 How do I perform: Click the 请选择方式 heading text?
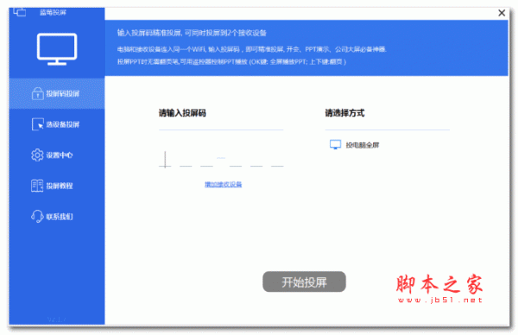point(344,113)
